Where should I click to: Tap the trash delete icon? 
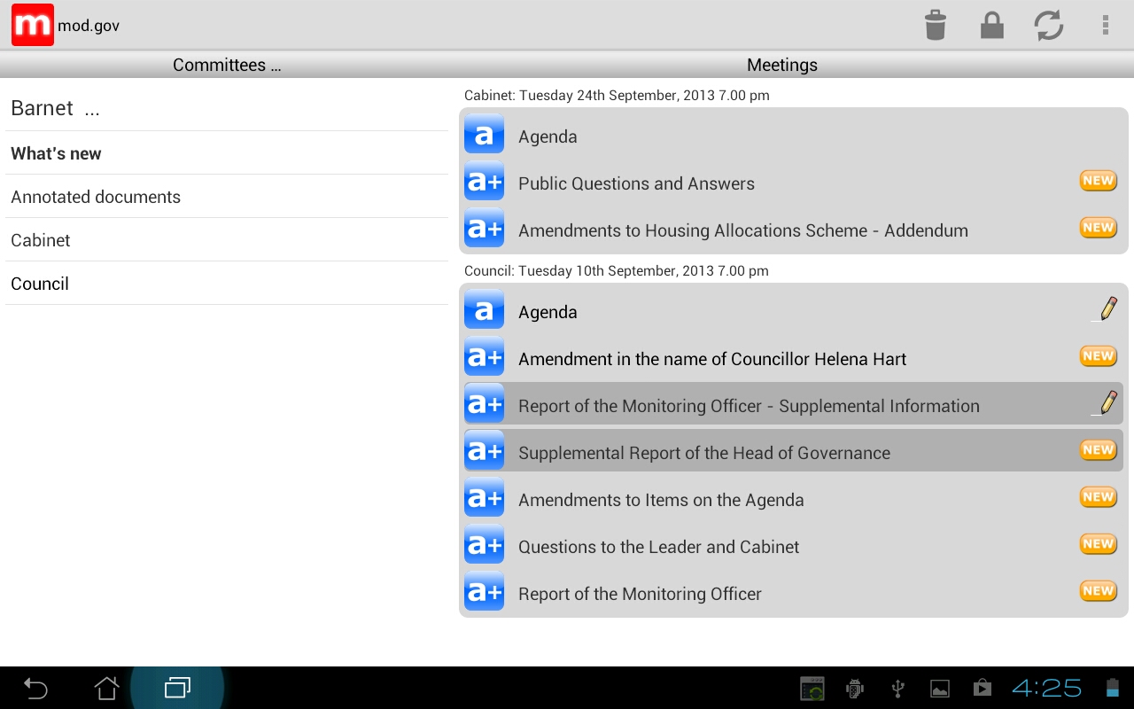pos(936,25)
